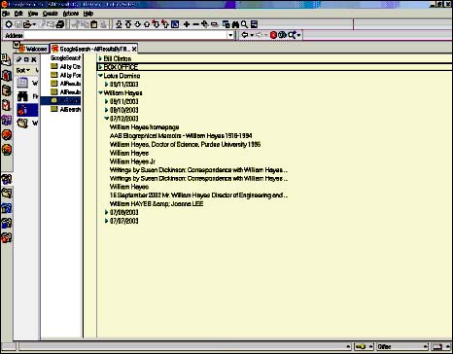
Task: Open the mail bookmark icon on left bar
Action: click(x=6, y=59)
